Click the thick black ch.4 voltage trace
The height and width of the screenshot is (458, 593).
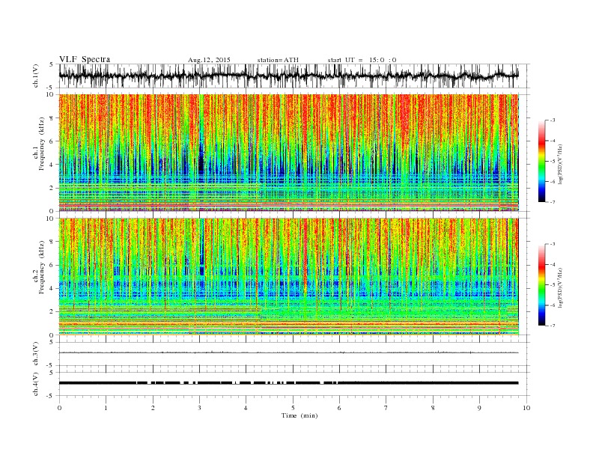[289, 383]
